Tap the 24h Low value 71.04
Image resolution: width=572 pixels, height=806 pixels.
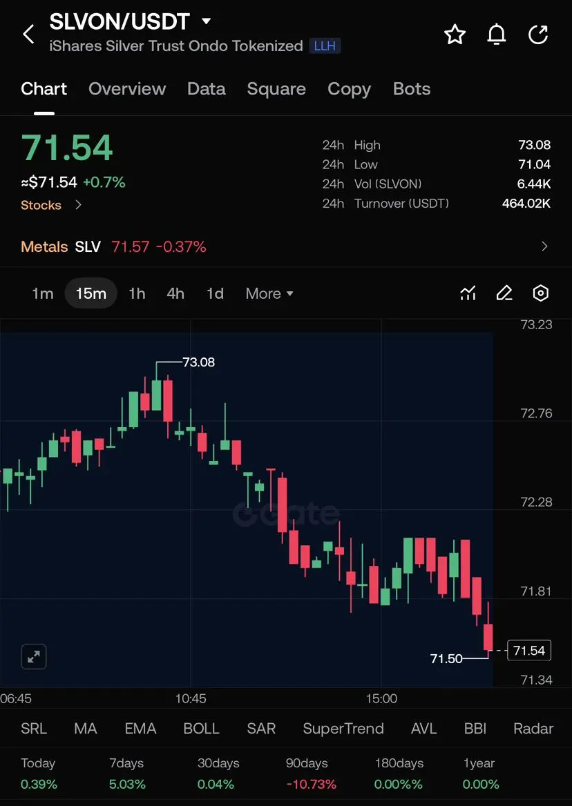pos(535,164)
